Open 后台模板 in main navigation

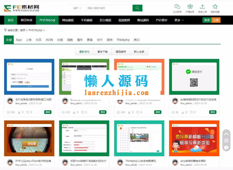pos(105,20)
